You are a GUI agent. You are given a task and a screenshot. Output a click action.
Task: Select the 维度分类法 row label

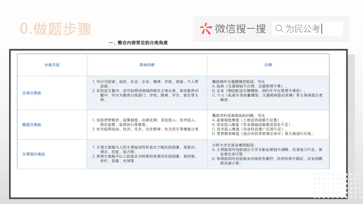pos(31,125)
